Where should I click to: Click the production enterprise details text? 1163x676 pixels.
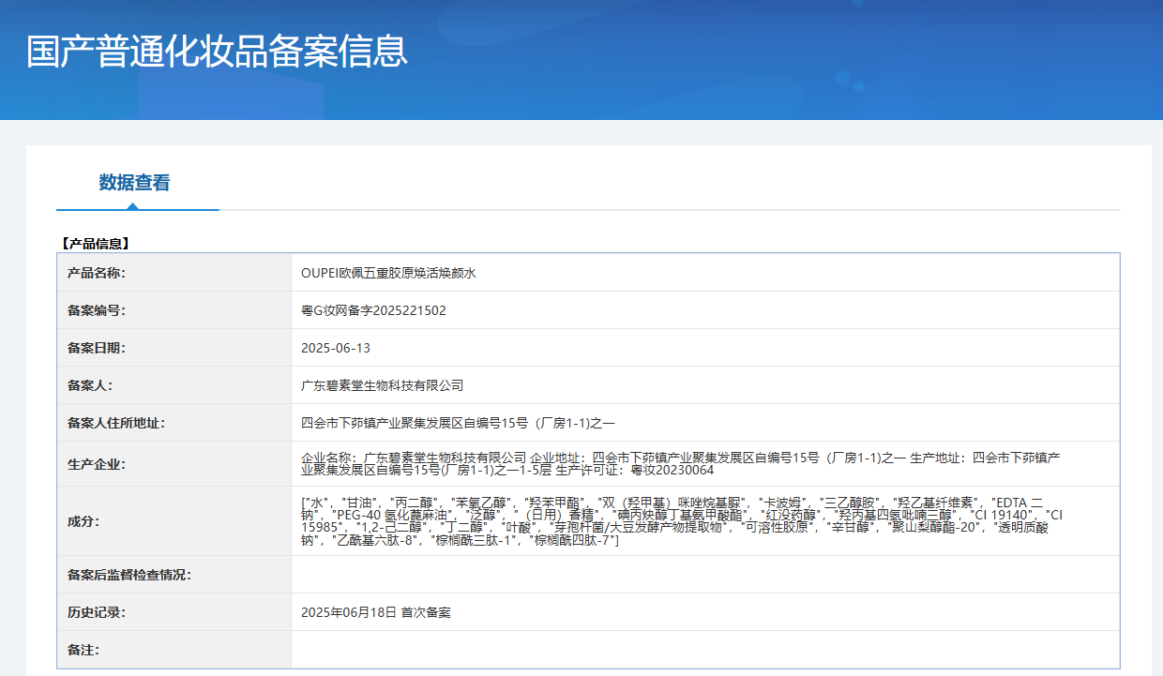pos(680,464)
